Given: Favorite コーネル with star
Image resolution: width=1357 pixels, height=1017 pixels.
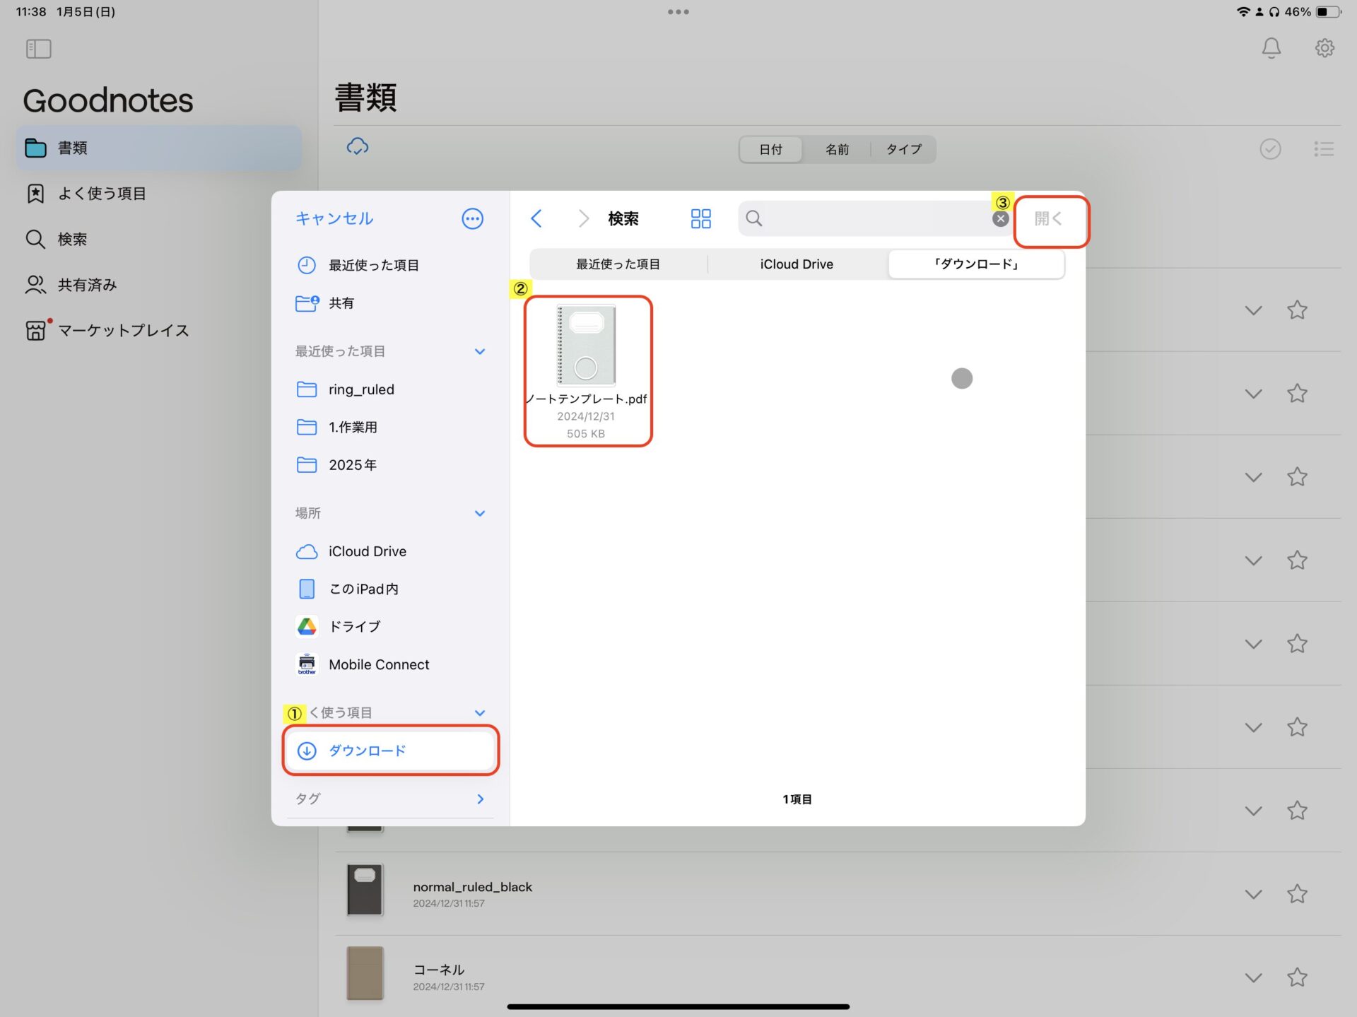Looking at the screenshot, I should pos(1297,977).
